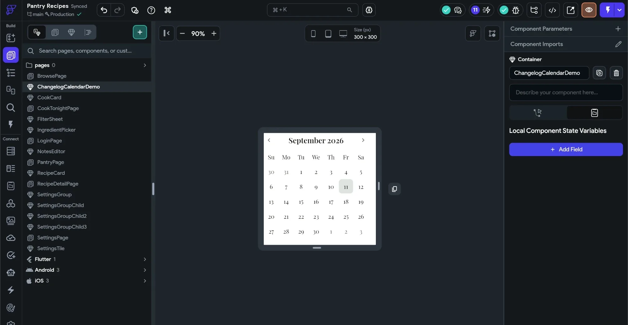Select the tablet device preview
Image resolution: width=628 pixels, height=325 pixels.
tap(328, 34)
